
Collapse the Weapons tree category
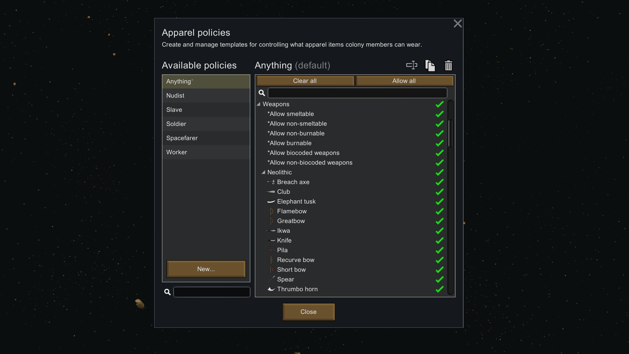[x=259, y=104]
